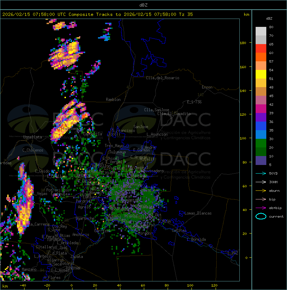Click the 'TUPUNGATO' map label
Viewport: 287px width, 290px height.
(x=56, y=239)
